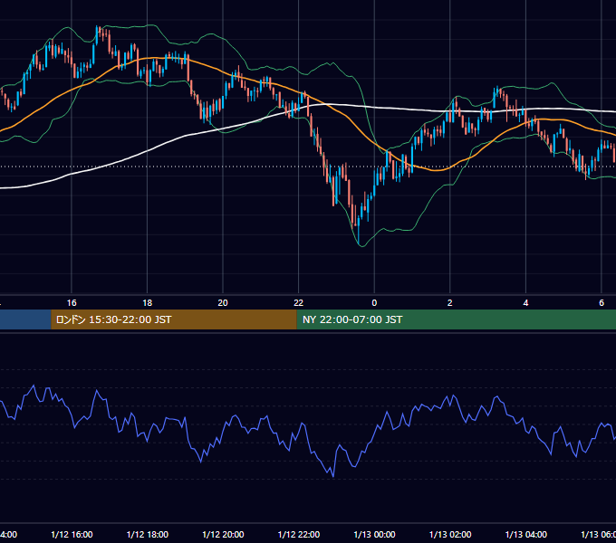Select the blue session bar before ロンドン
The height and width of the screenshot is (543, 616).
click(x=25, y=319)
